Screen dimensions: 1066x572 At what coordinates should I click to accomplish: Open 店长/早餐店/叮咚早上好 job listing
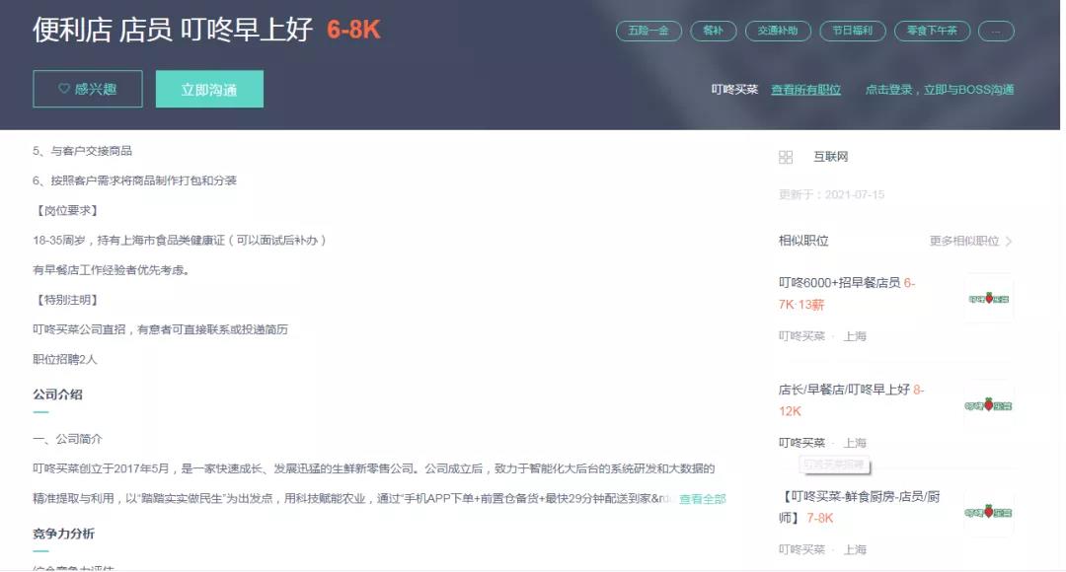[844, 390]
